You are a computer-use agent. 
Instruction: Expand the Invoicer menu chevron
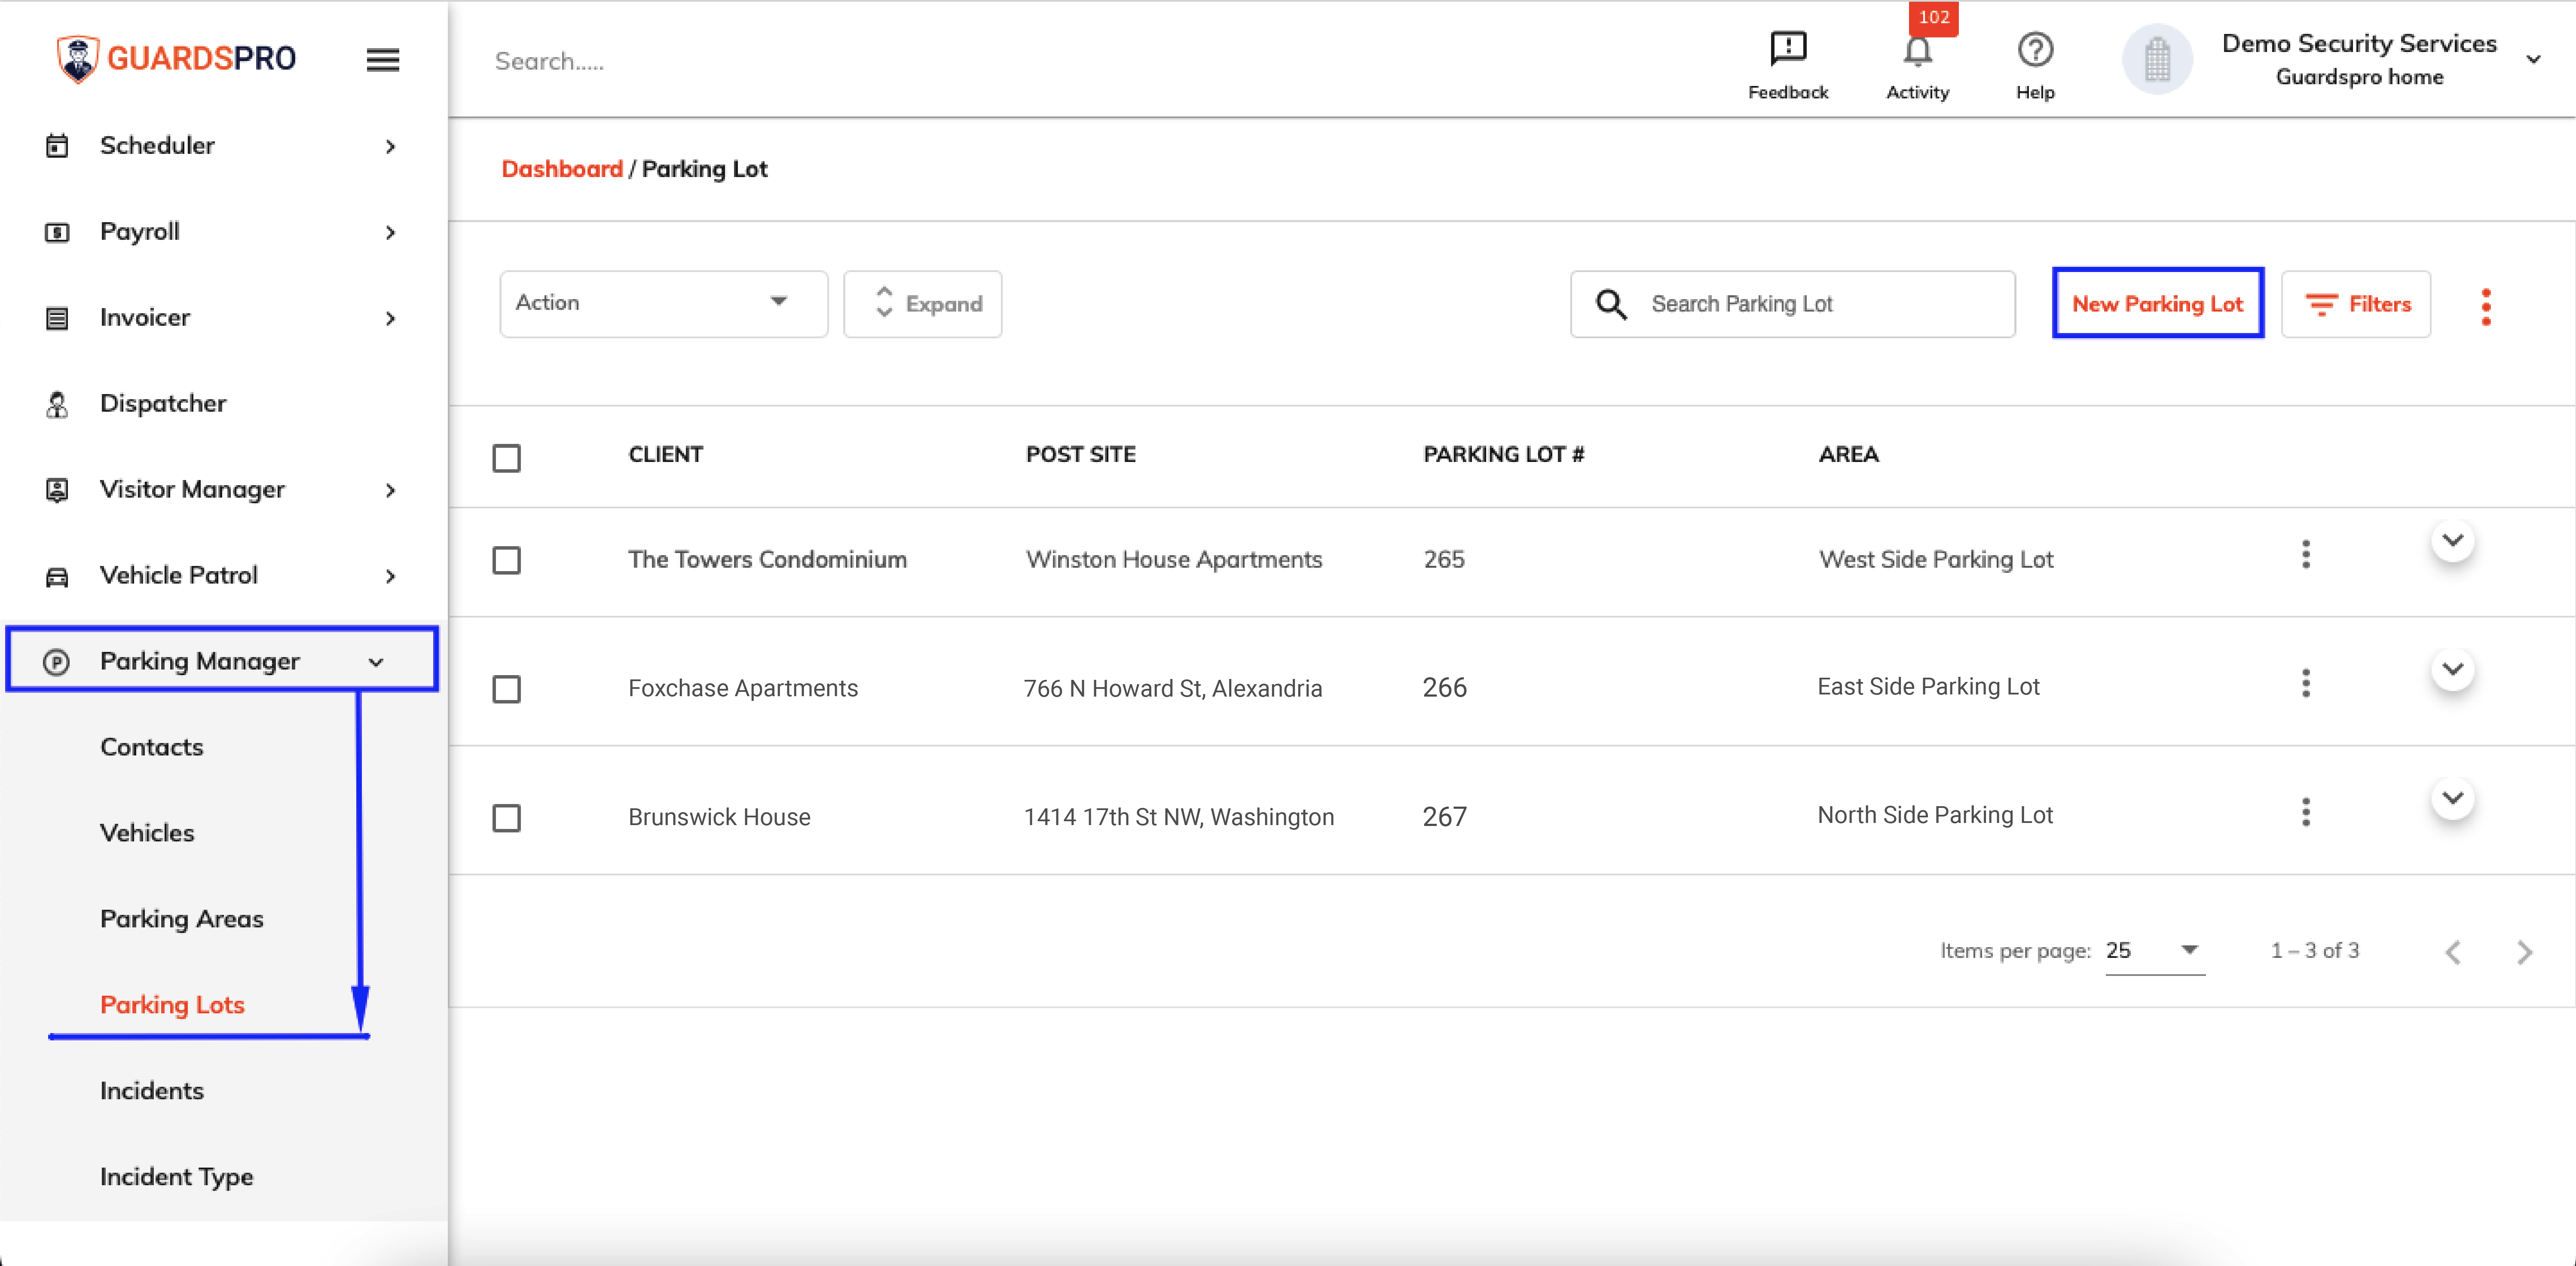390,319
